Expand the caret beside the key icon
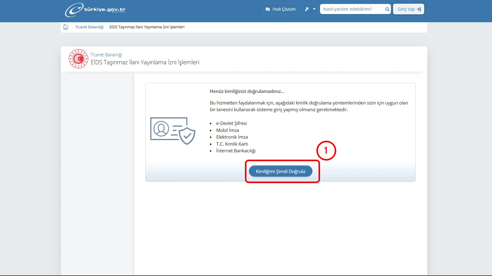The width and height of the screenshot is (492, 276). point(314,9)
